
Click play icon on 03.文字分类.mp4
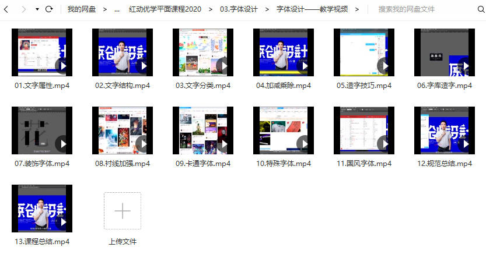(x=224, y=65)
